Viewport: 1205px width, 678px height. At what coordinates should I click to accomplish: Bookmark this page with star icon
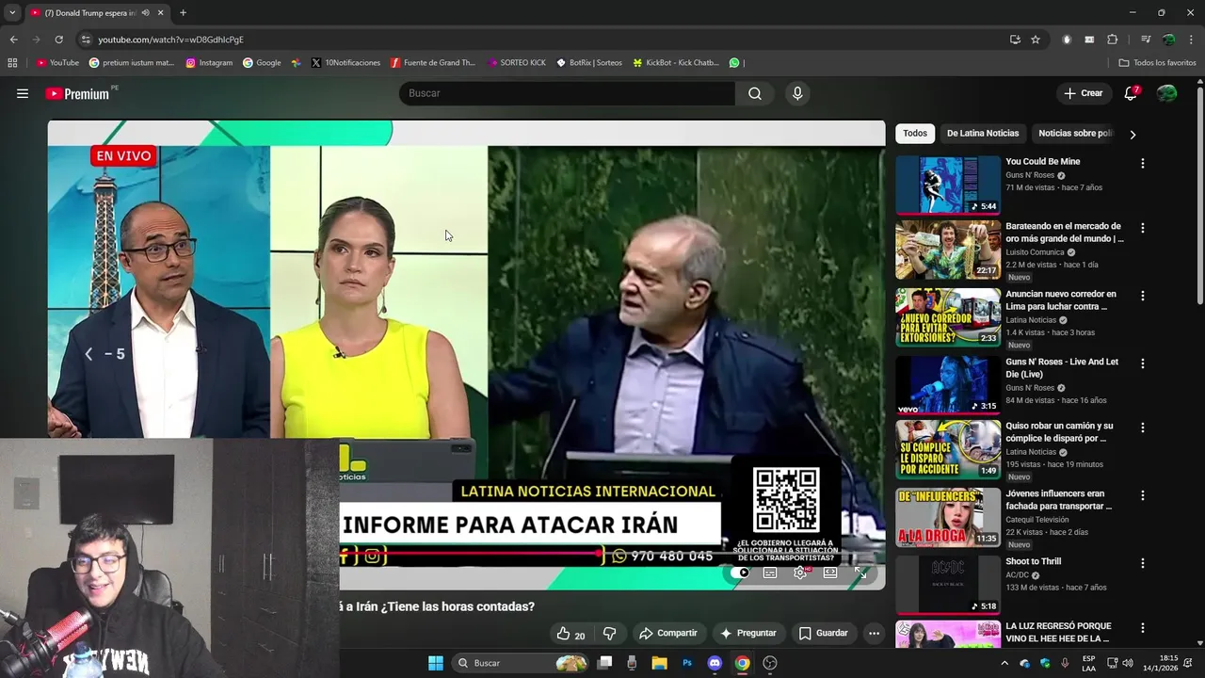pos(1036,40)
